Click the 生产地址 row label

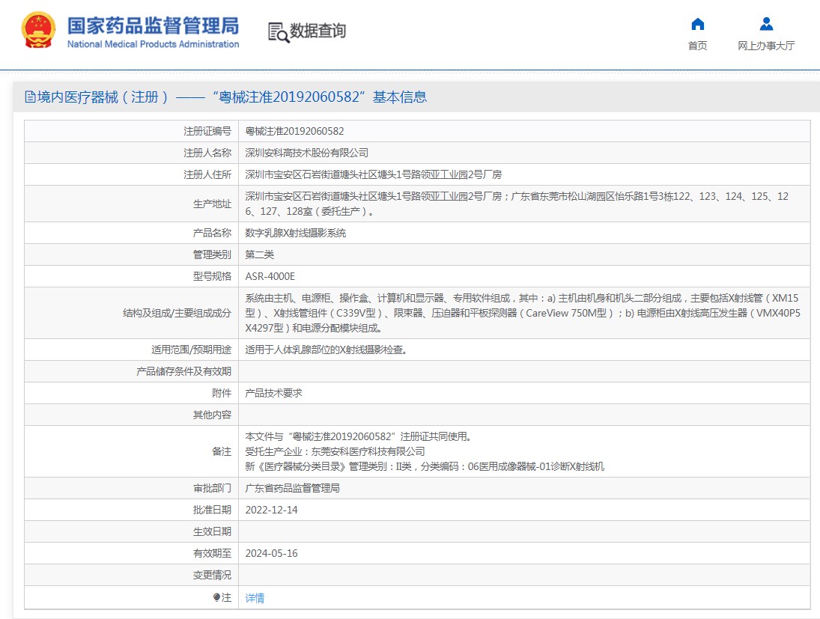click(212, 204)
